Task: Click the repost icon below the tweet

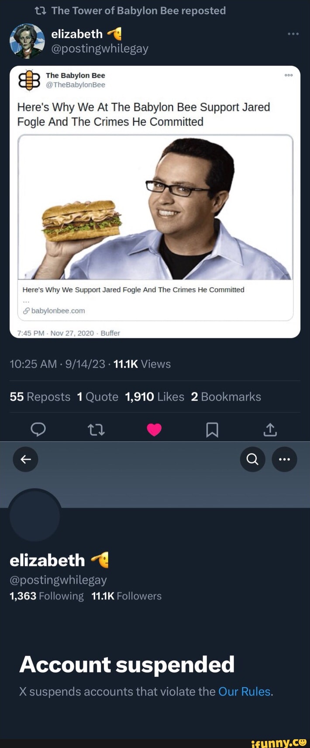Action: pyautogui.click(x=96, y=430)
